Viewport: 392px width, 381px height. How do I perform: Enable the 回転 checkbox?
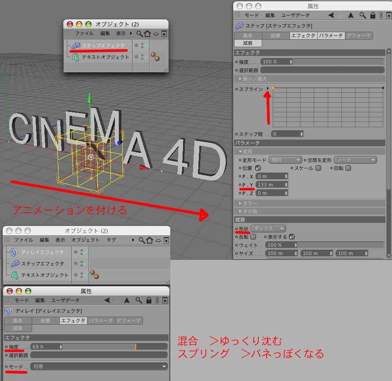coord(348,168)
